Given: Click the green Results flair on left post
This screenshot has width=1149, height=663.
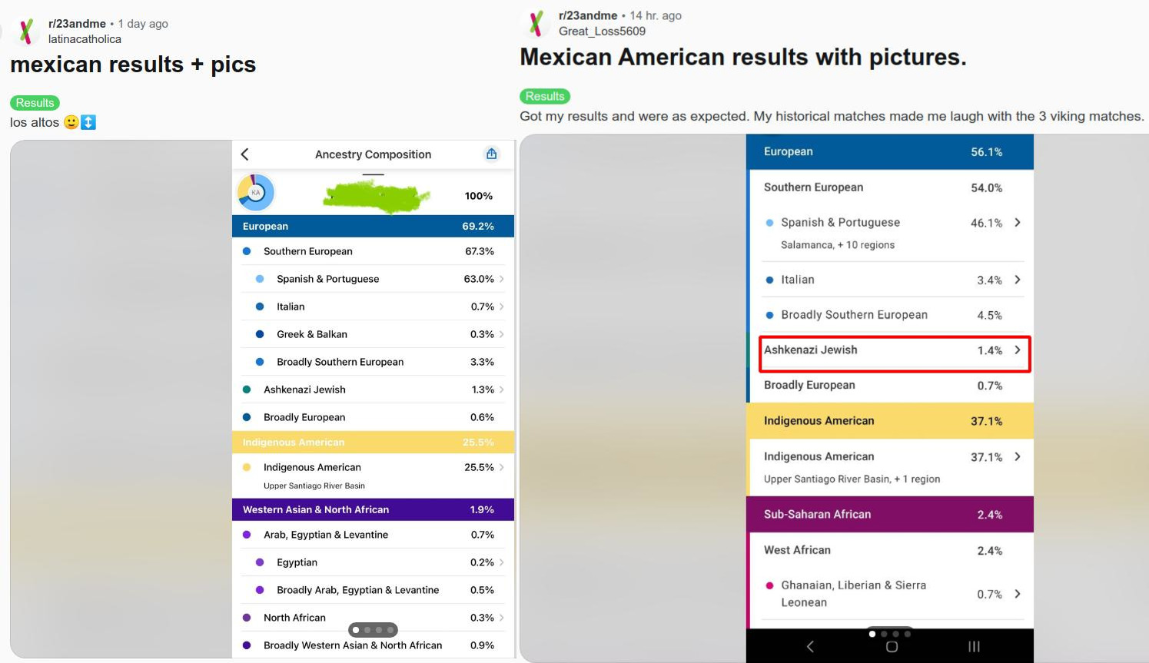Looking at the screenshot, I should pos(35,103).
